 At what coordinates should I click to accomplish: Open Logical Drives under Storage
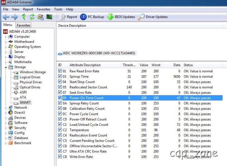(x=30, y=77)
